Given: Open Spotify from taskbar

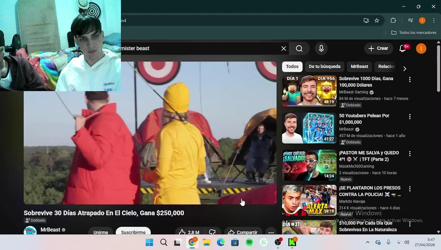Looking at the screenshot, I should click(x=249, y=242).
